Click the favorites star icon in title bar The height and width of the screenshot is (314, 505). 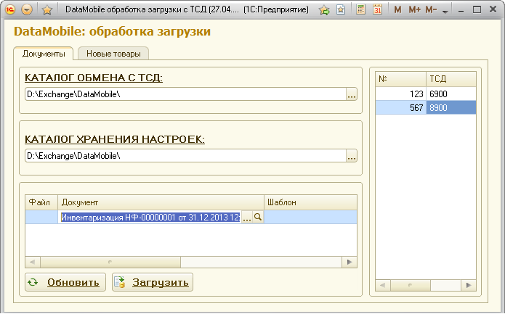[47, 10]
